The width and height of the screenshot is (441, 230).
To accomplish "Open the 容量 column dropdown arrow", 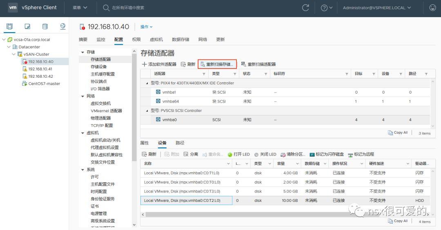I will coord(297,164).
